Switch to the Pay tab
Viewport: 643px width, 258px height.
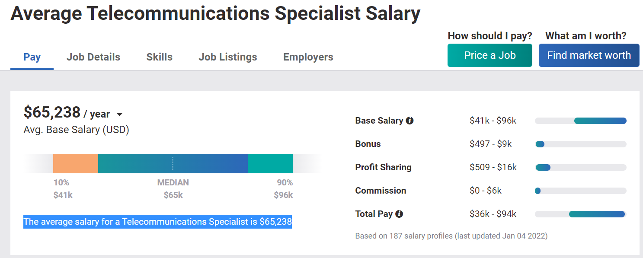(x=32, y=57)
